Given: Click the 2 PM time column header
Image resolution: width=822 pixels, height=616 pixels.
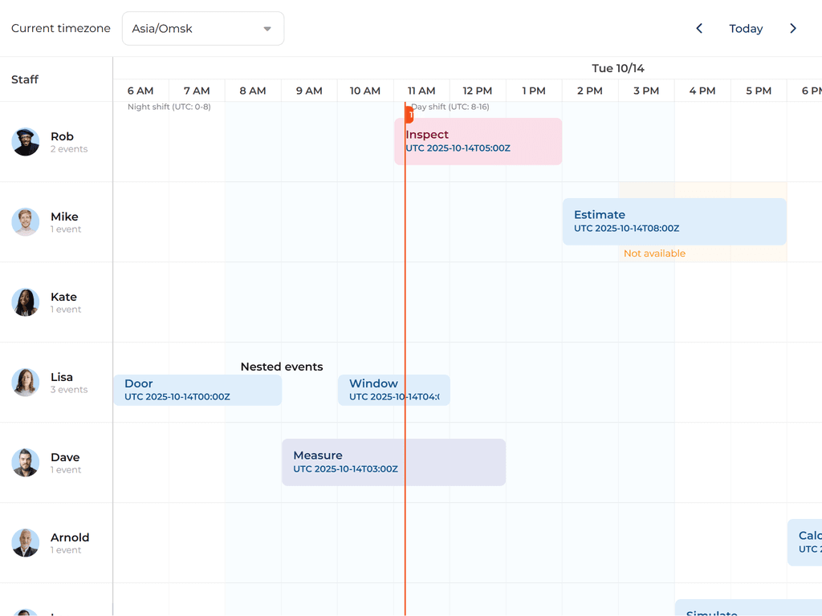Looking at the screenshot, I should pyautogui.click(x=590, y=91).
